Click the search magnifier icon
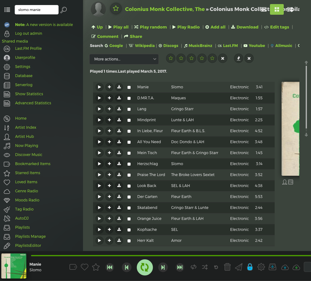This screenshot has width=311, height=281. click(x=64, y=10)
